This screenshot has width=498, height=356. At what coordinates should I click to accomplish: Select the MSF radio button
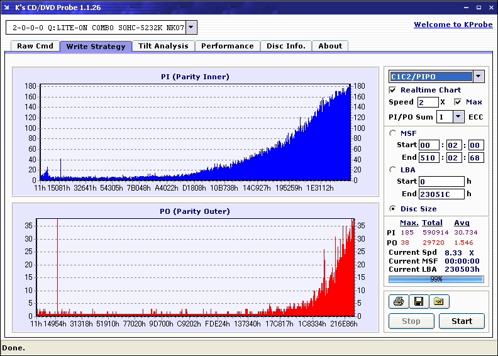pos(392,133)
